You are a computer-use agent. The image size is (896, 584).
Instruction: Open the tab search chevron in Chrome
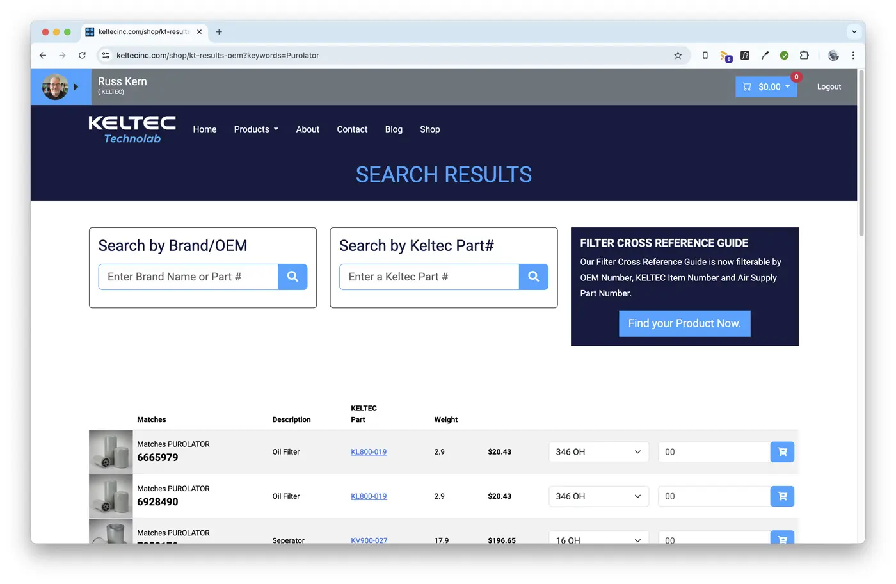(x=854, y=31)
